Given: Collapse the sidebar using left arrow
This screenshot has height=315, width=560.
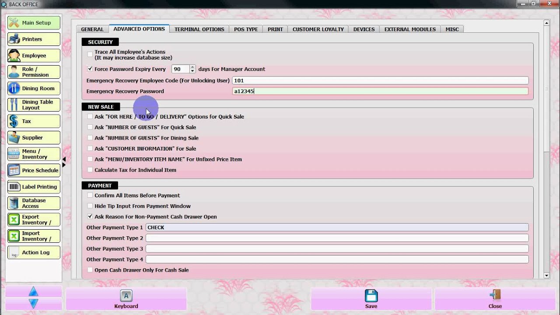Looking at the screenshot, I should [x=64, y=159].
